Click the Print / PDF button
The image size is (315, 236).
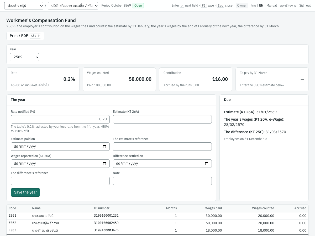coord(25,36)
